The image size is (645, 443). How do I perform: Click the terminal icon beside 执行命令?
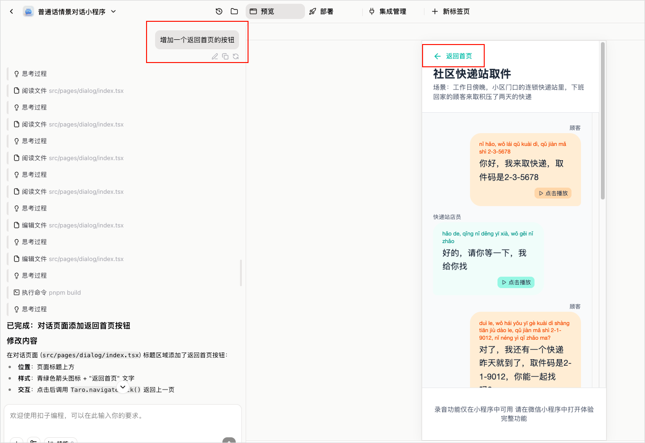click(17, 292)
